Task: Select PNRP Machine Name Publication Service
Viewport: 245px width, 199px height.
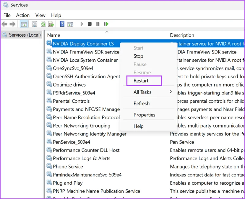Action: click(96, 191)
